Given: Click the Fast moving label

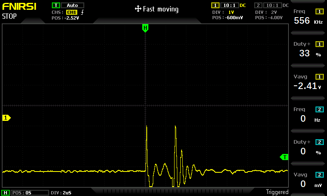Looking at the screenshot, I should tap(161, 9).
